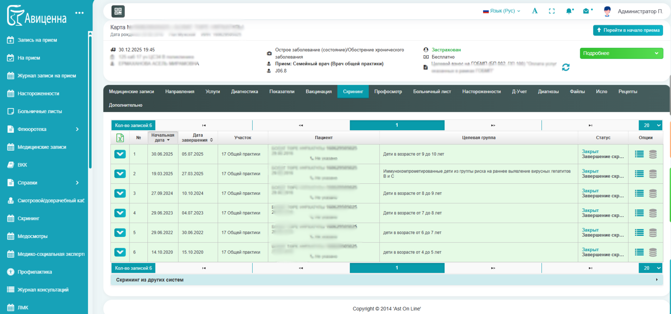Export table with the Excel icon
671x314 pixels.
120,138
